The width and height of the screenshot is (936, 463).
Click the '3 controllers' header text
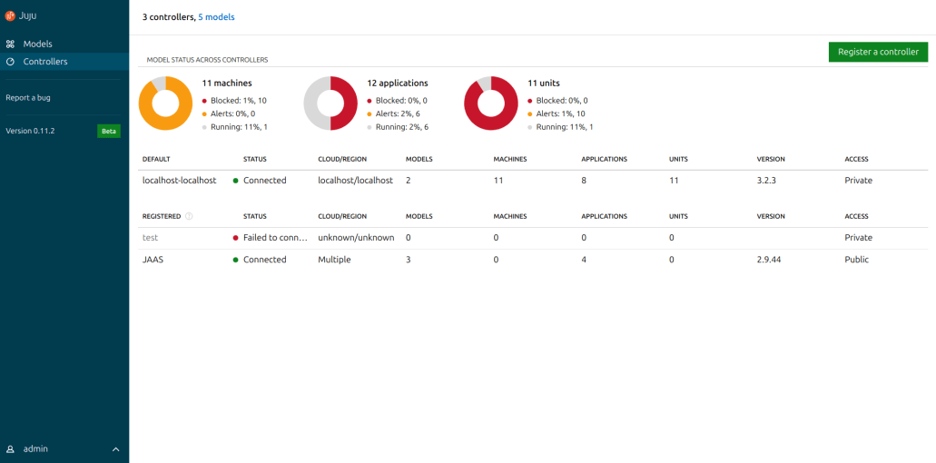tap(168, 17)
